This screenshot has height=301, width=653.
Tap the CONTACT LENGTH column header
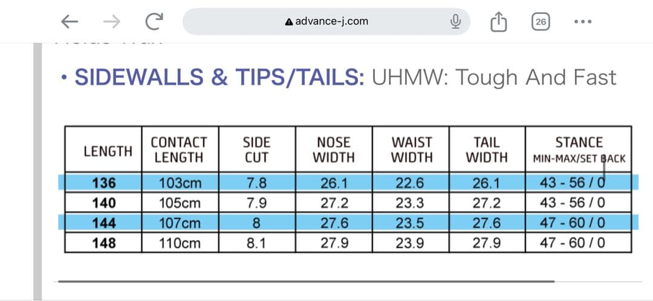click(x=180, y=150)
